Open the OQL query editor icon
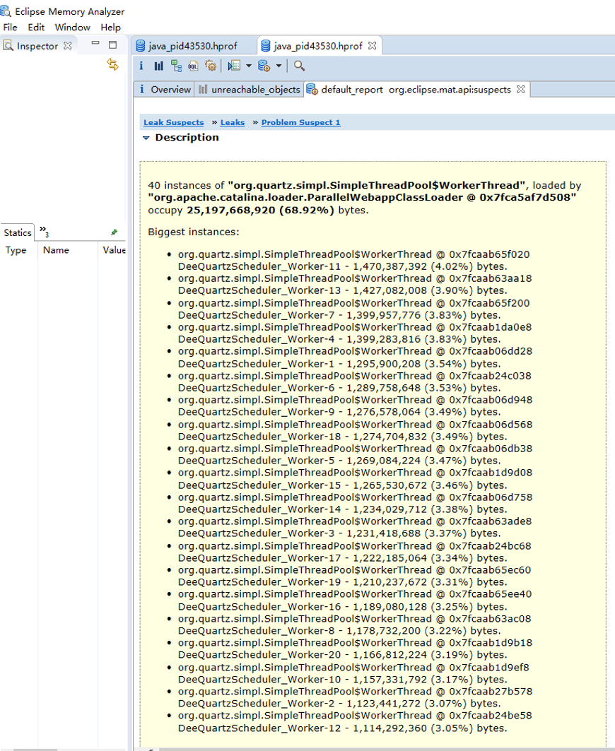 (x=193, y=66)
